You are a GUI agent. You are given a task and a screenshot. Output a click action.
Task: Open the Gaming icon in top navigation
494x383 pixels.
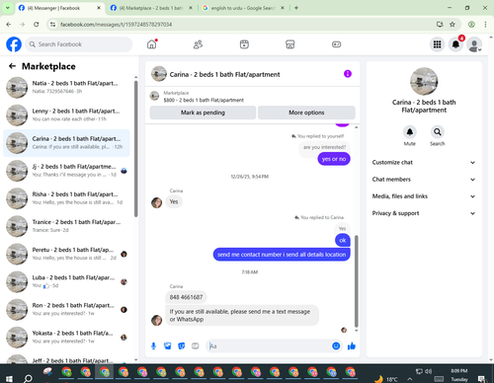pyautogui.click(x=336, y=44)
